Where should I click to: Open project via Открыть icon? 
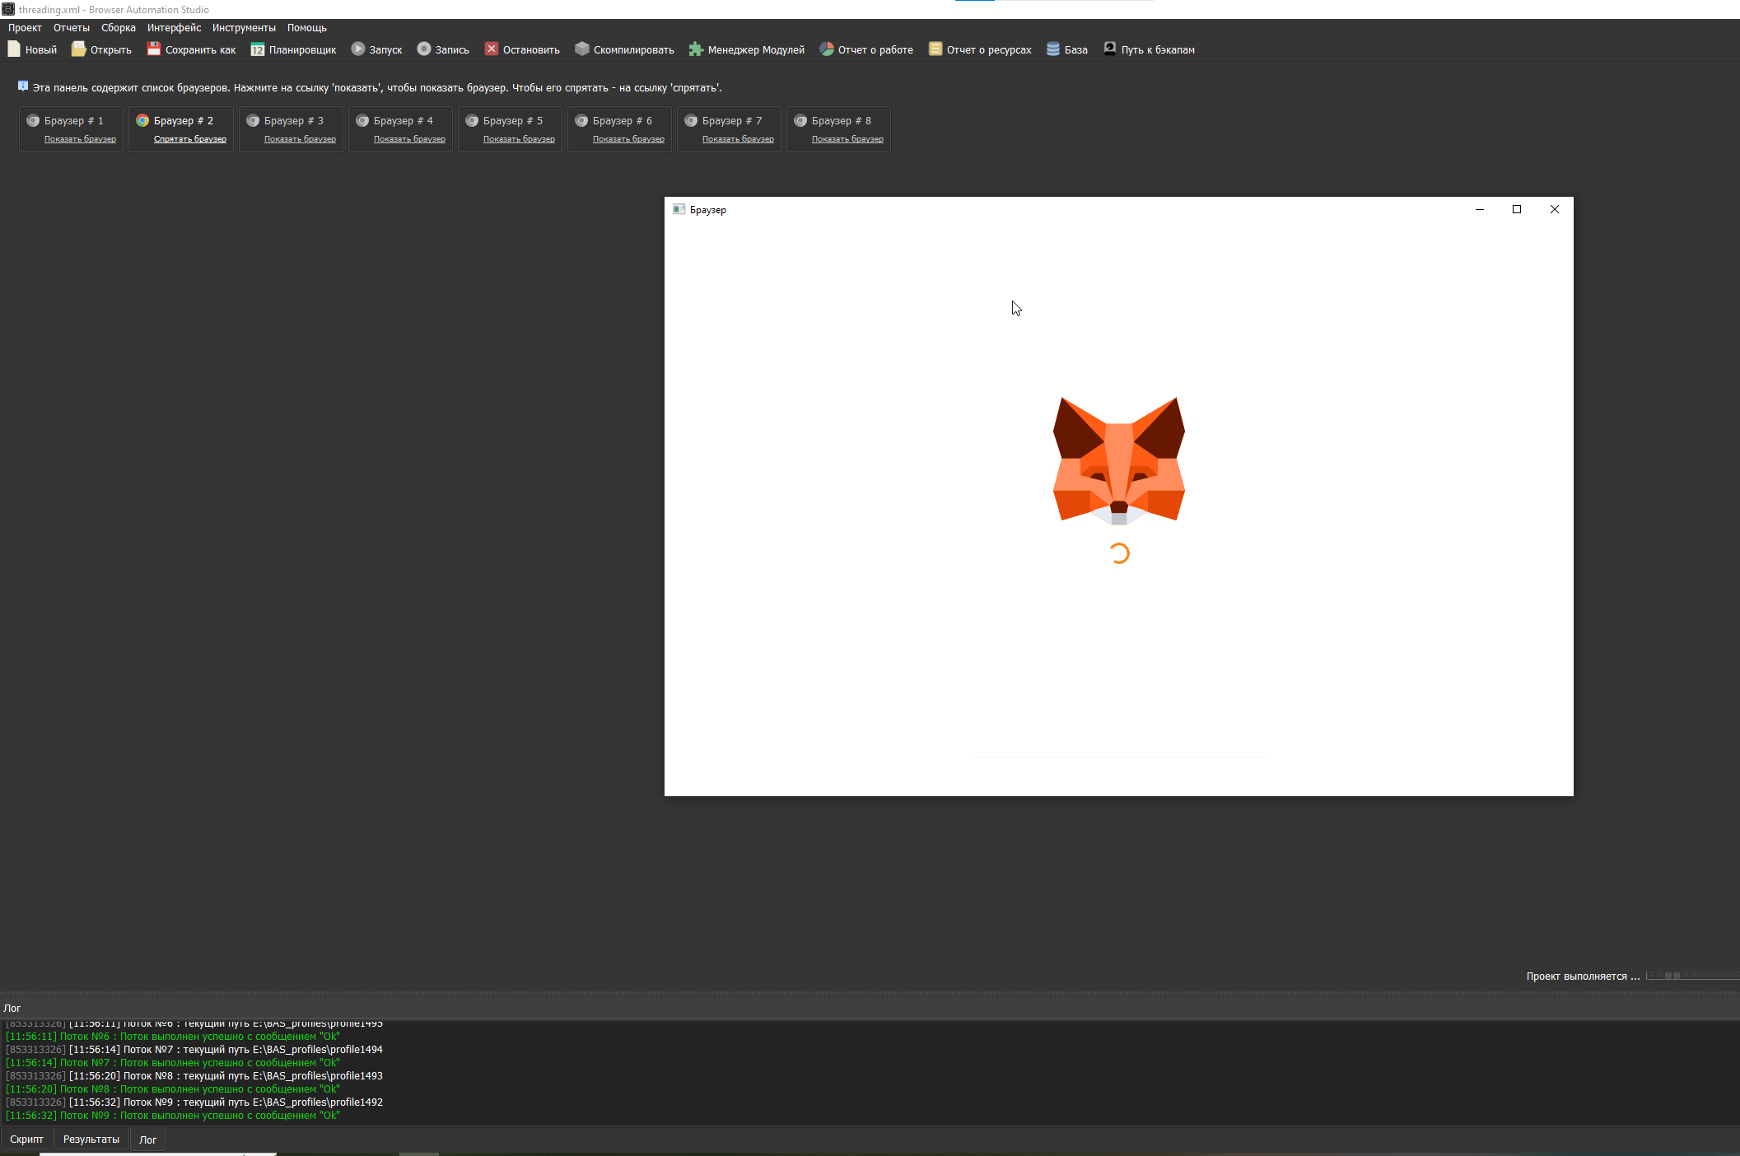[78, 49]
